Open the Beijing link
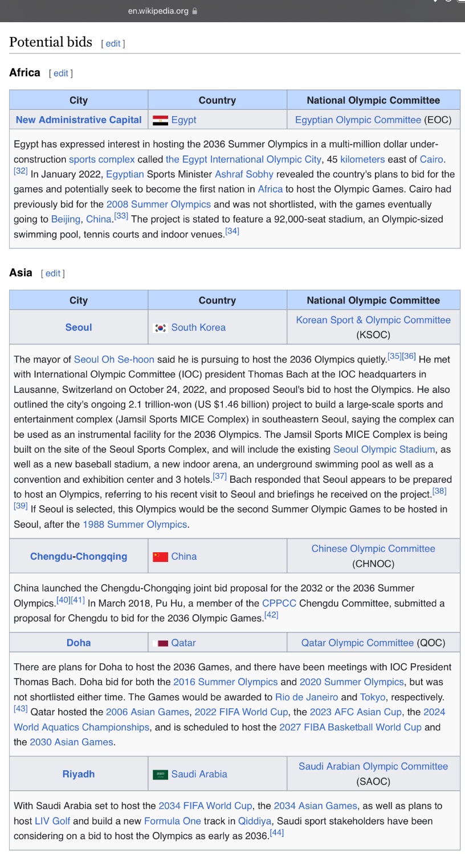The width and height of the screenshot is (465, 854). click(x=66, y=219)
